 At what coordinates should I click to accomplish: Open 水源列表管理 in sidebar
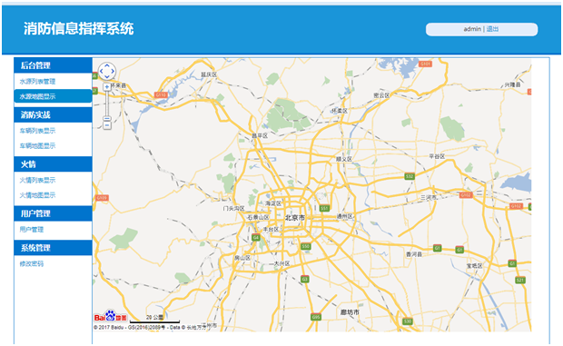(38, 82)
